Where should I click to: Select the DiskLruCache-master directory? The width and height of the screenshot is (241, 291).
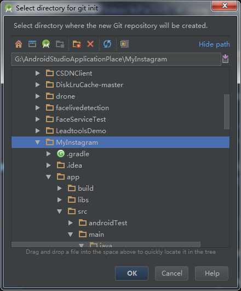90,85
